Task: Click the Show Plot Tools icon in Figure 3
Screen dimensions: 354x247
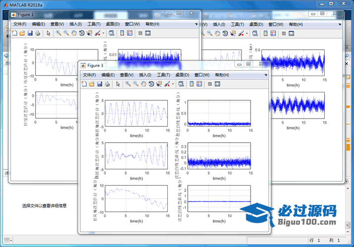Action: tap(217, 84)
